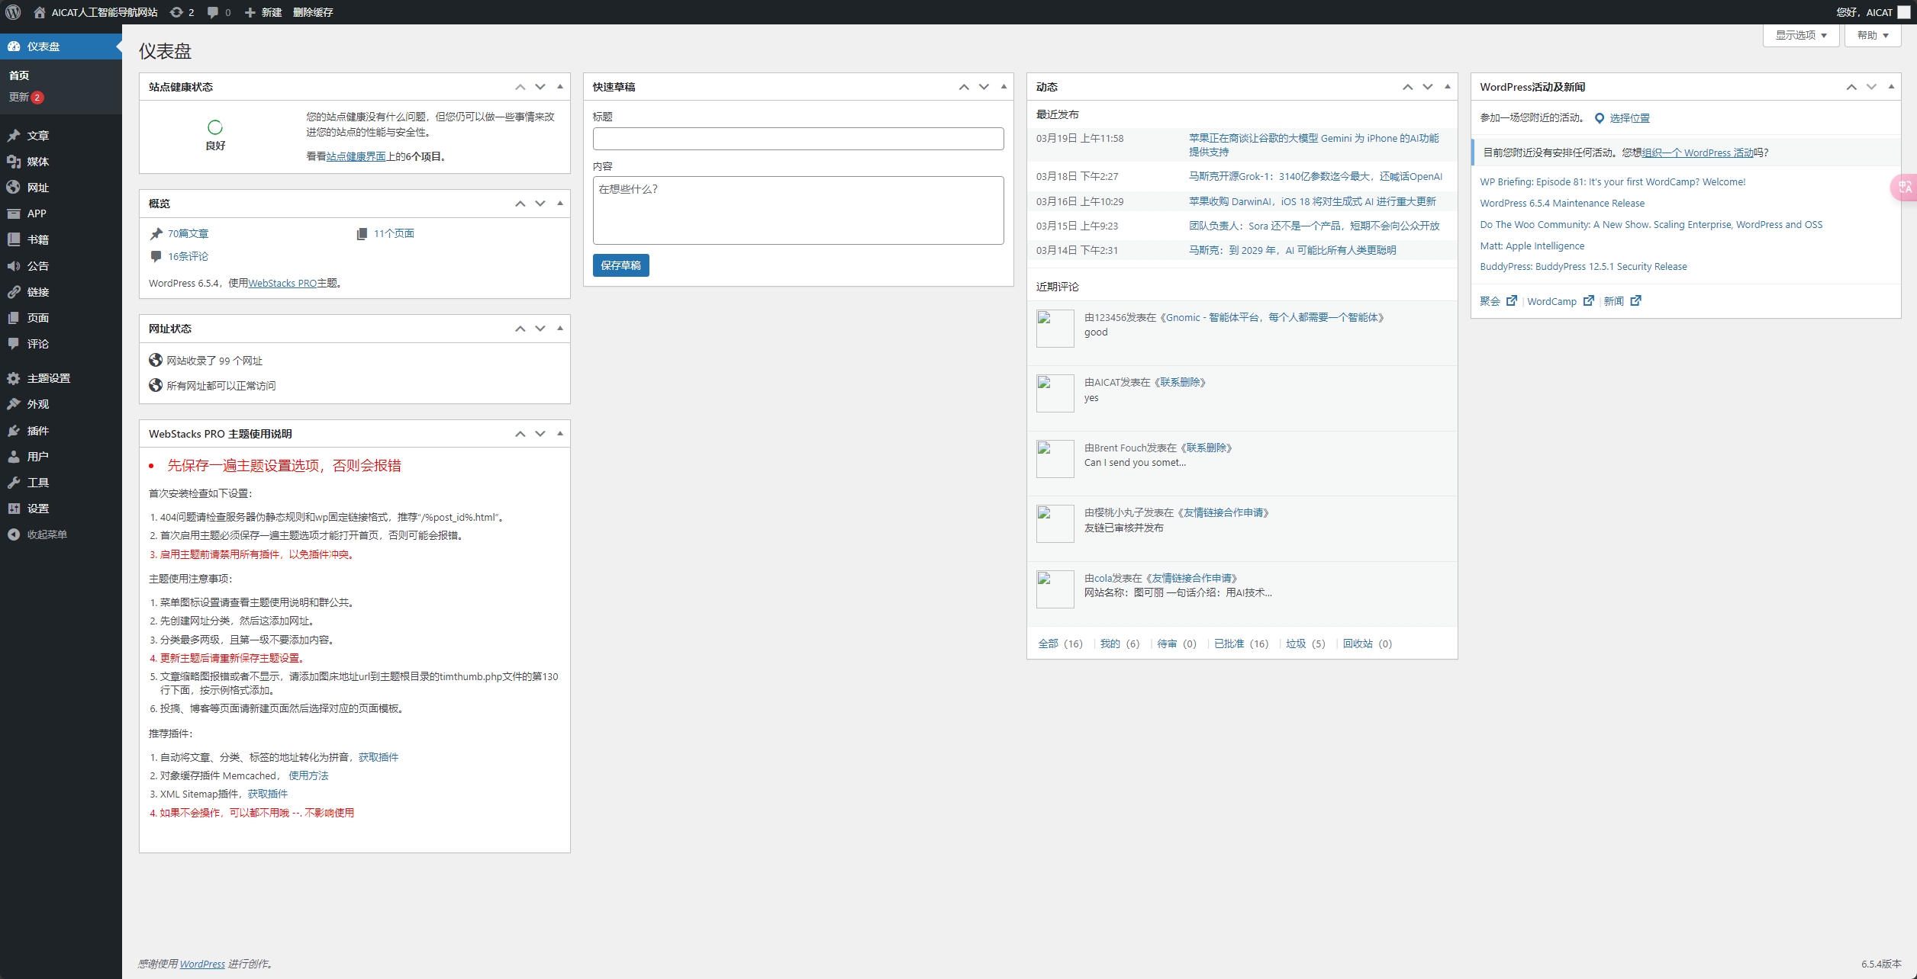Open the WebStacks PRO theme link
This screenshot has height=979, width=1917.
pos(282,283)
